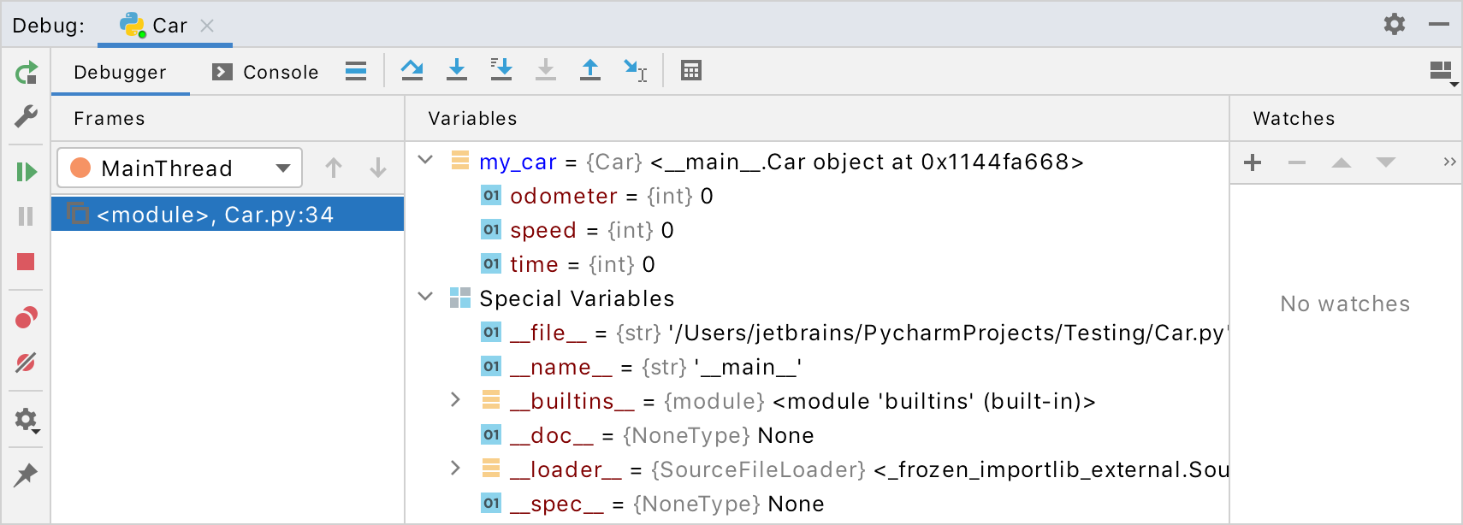This screenshot has width=1463, height=525.
Task: Switch to the Console tab
Action: tap(265, 72)
